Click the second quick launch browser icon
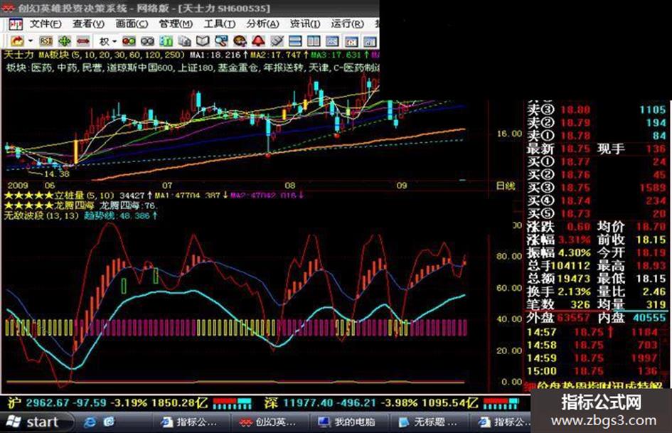 109,422
